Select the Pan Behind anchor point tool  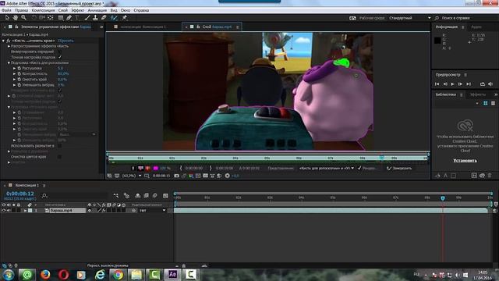pos(50,18)
